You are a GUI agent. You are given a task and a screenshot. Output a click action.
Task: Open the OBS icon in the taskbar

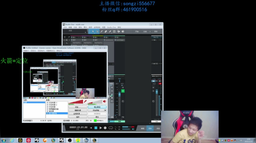(70, 140)
